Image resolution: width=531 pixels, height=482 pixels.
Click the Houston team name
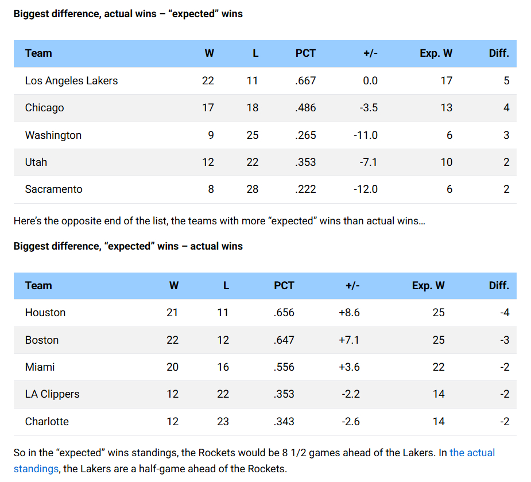click(x=45, y=313)
